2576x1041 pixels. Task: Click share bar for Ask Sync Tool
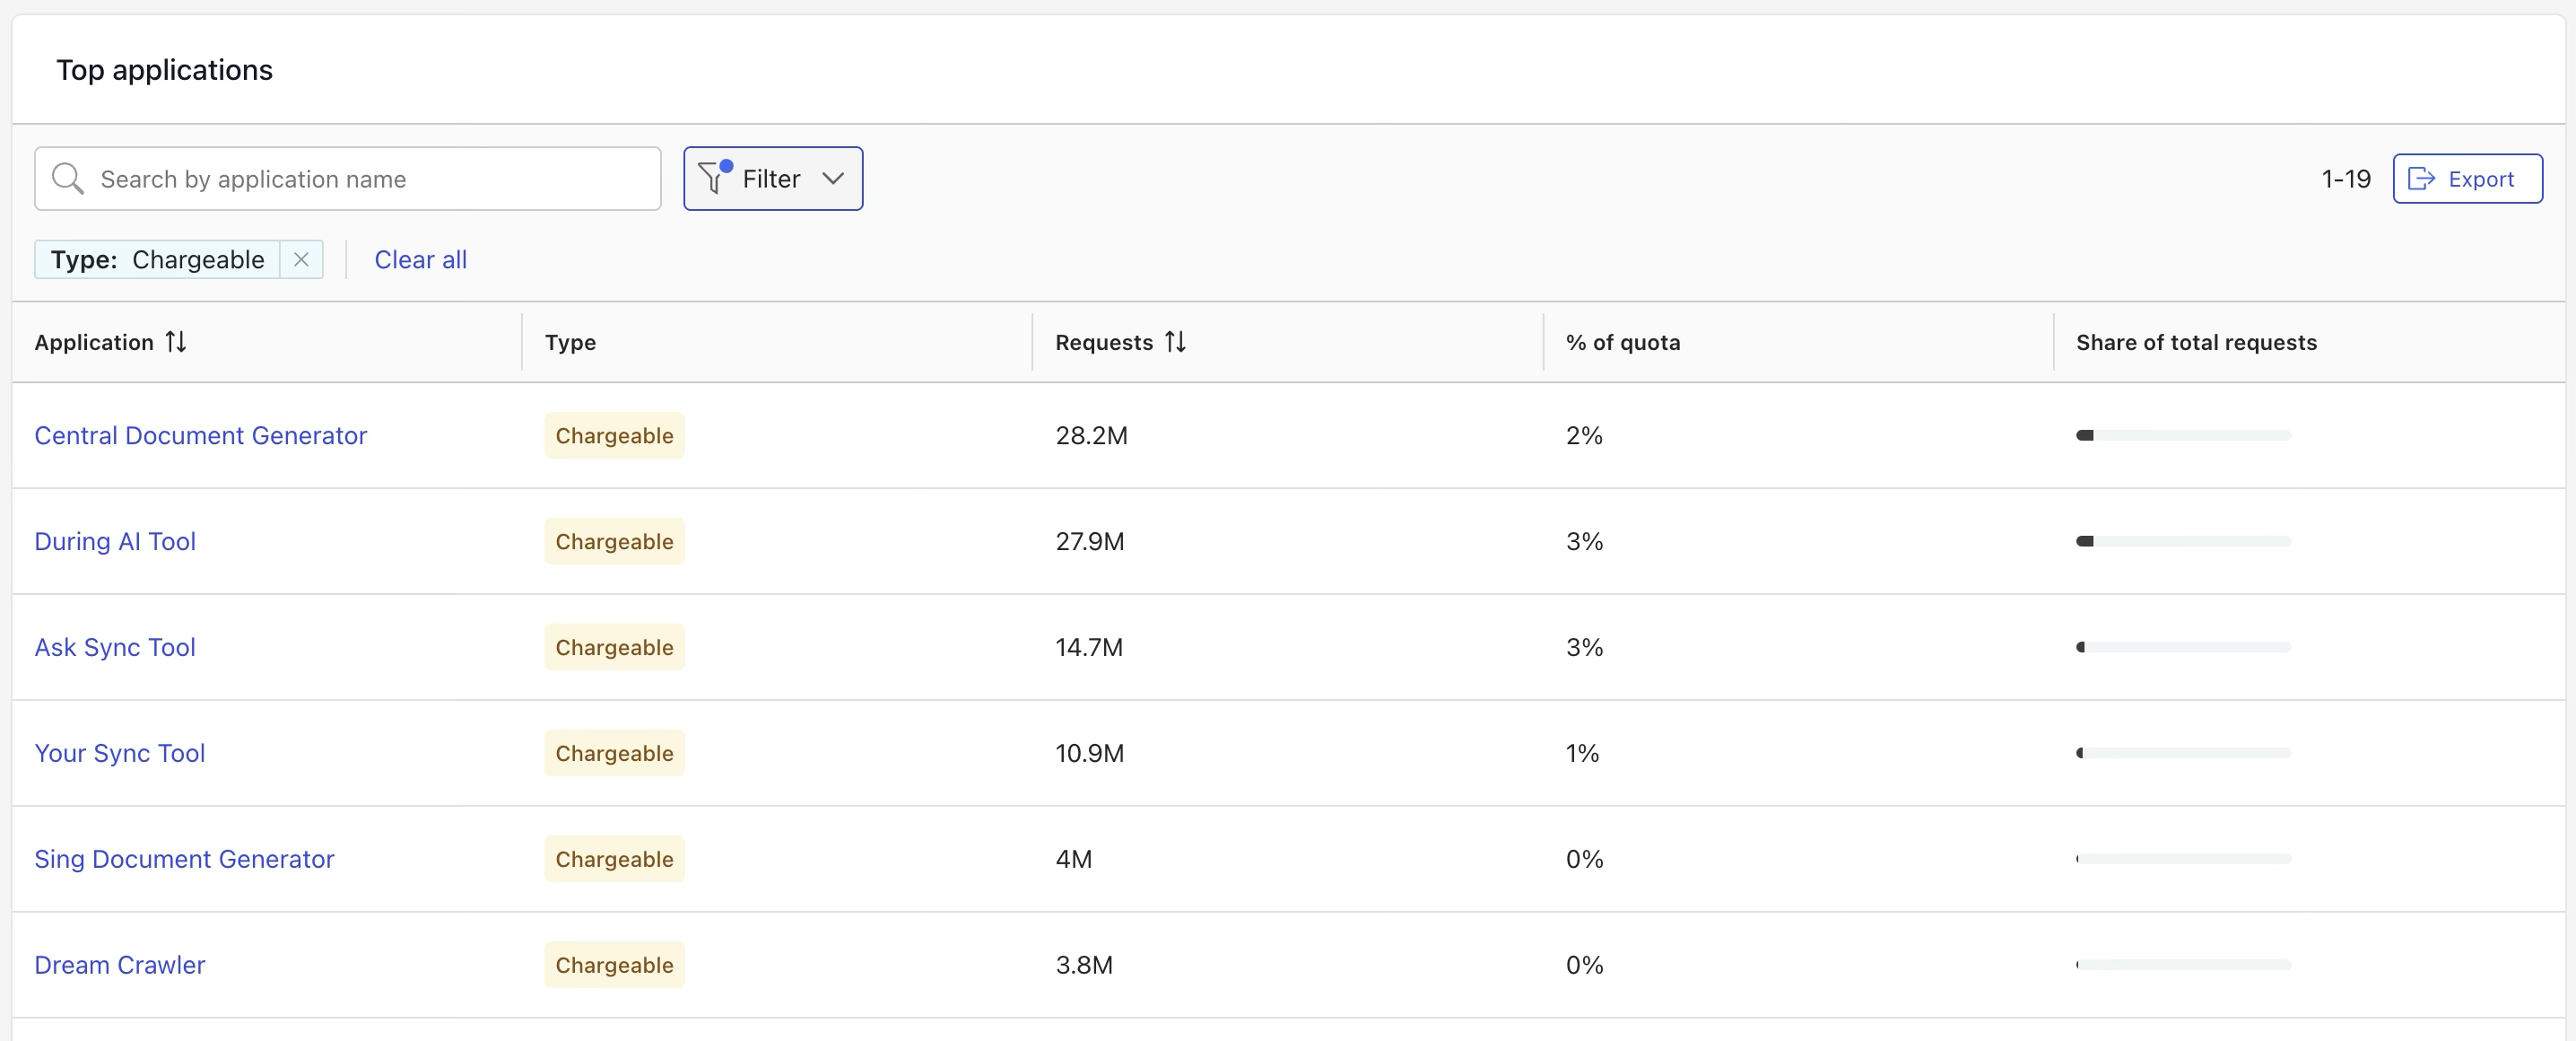(2183, 648)
